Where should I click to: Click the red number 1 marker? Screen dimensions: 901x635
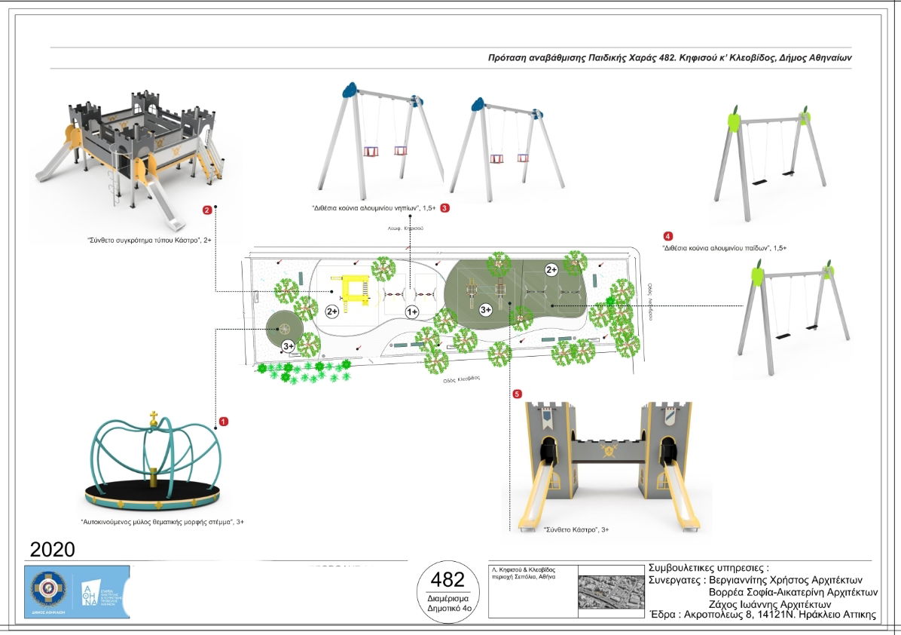point(224,422)
